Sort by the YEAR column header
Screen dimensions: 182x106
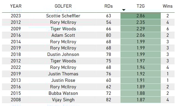[16, 6]
